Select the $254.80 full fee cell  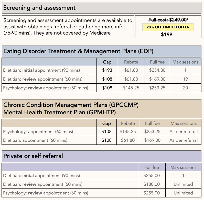(x=157, y=70)
